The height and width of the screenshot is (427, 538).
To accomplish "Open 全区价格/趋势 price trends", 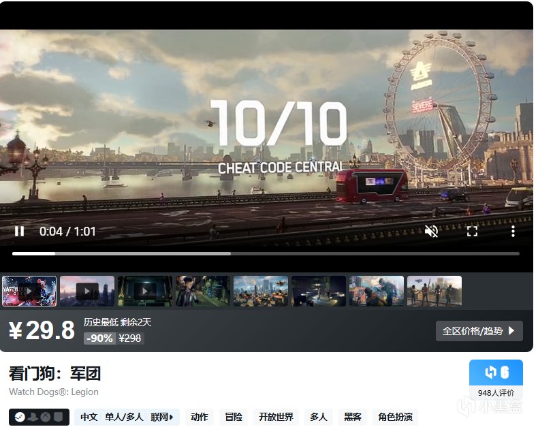I will [x=479, y=331].
